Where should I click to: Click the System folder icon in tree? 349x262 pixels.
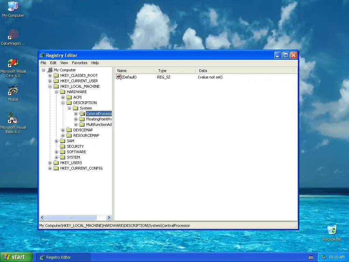point(76,108)
